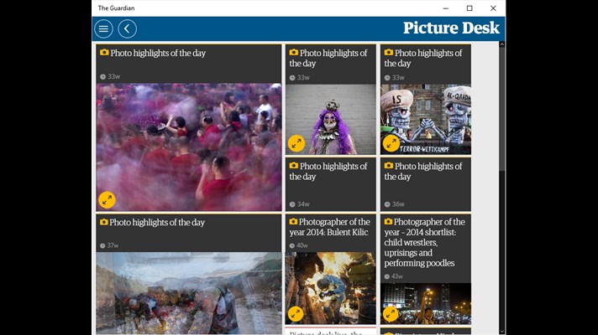Viewport: 598px width, 335px height.
Task: Open the flooded market scene thumbnail
Action: pyautogui.click(x=189, y=293)
